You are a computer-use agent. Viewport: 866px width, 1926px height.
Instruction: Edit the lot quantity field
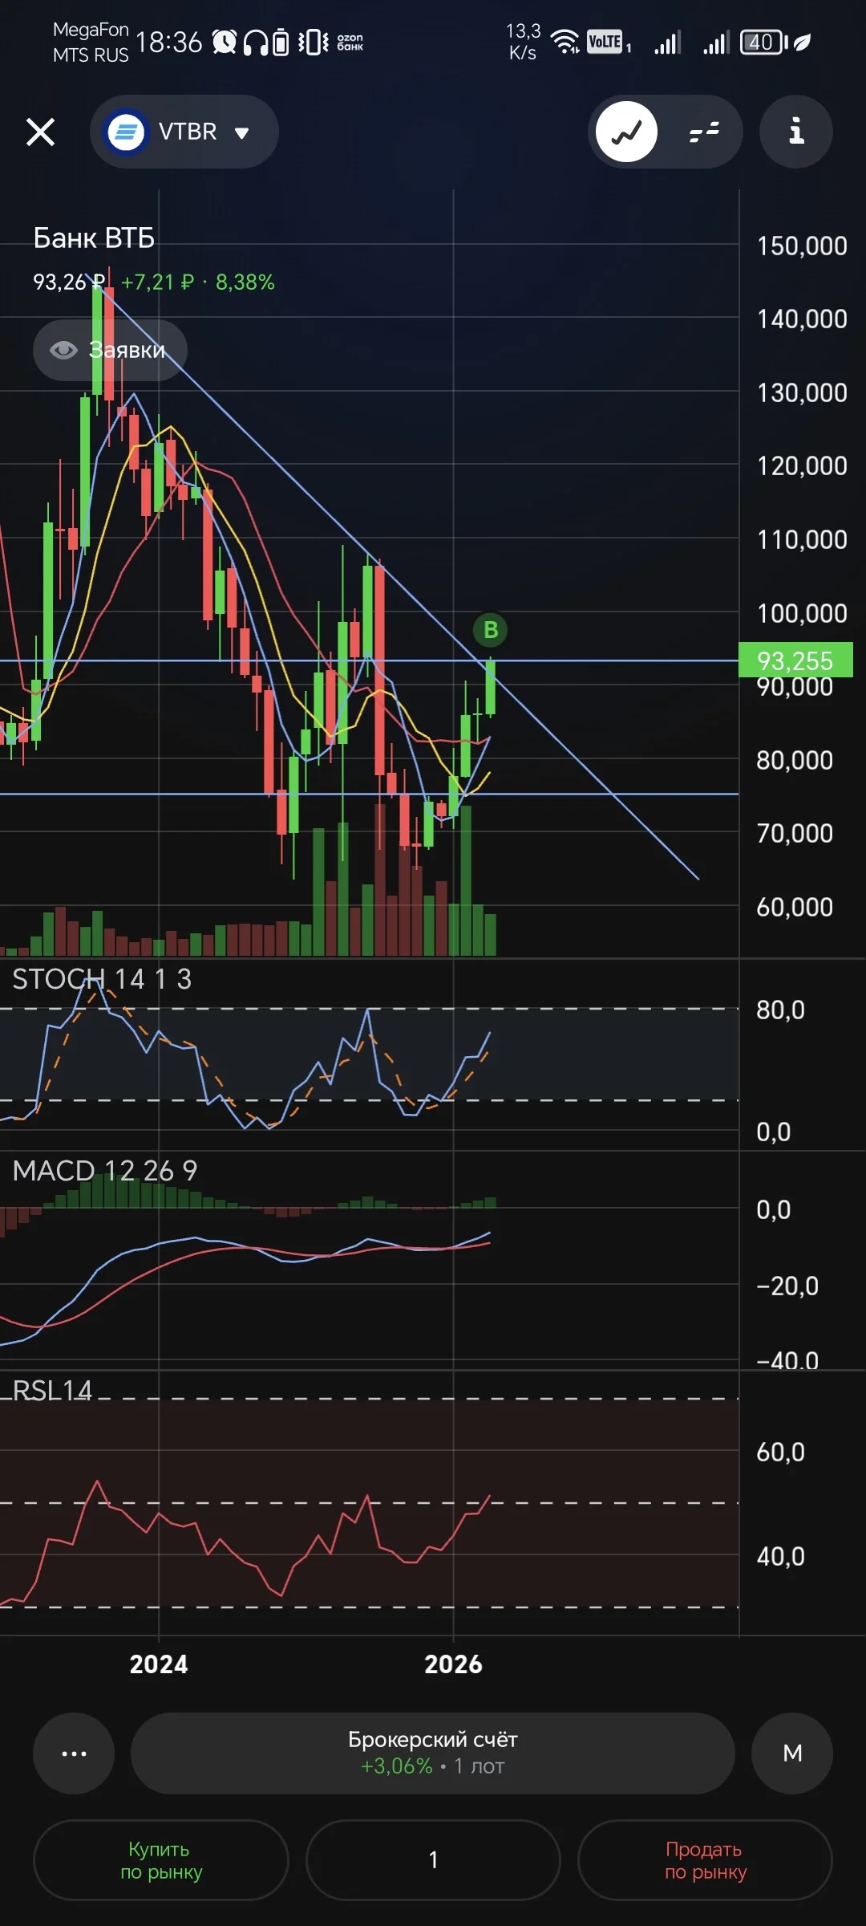(x=433, y=1860)
